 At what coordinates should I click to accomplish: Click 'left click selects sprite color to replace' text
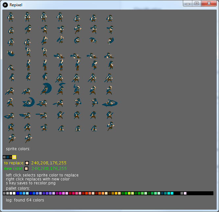click(42, 175)
